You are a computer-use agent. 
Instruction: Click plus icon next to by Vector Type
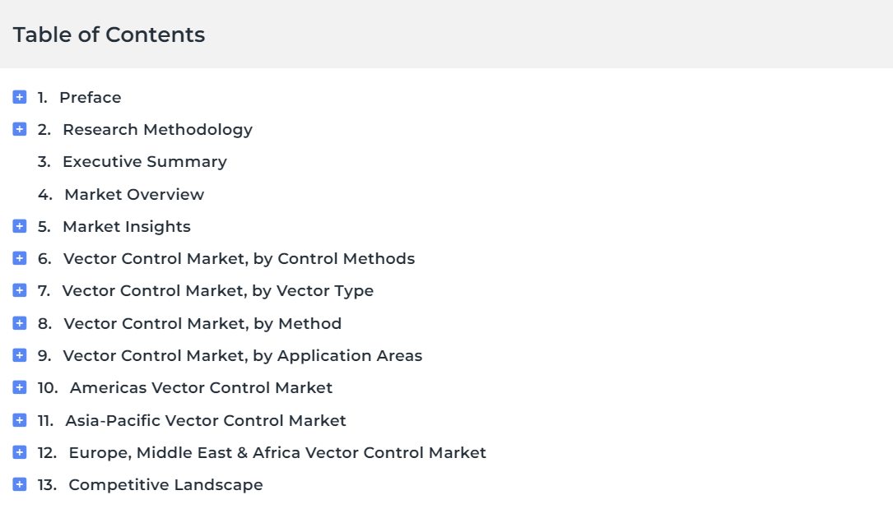(x=20, y=290)
